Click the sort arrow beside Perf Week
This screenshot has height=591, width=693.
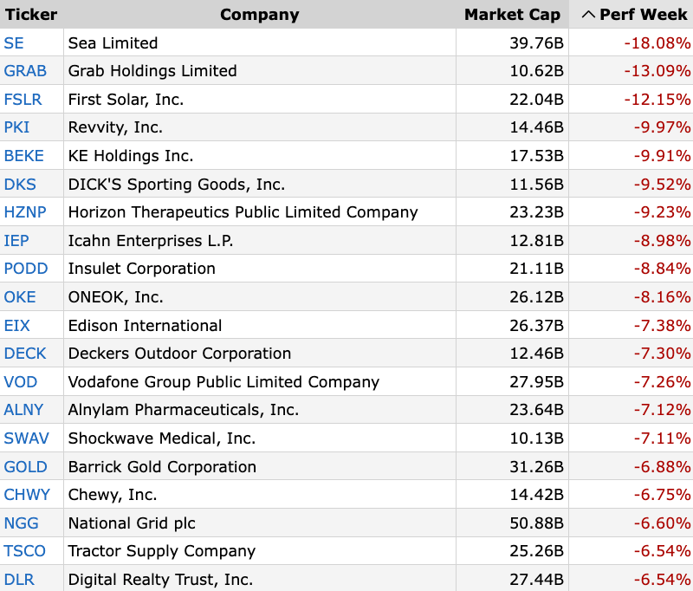coord(588,15)
